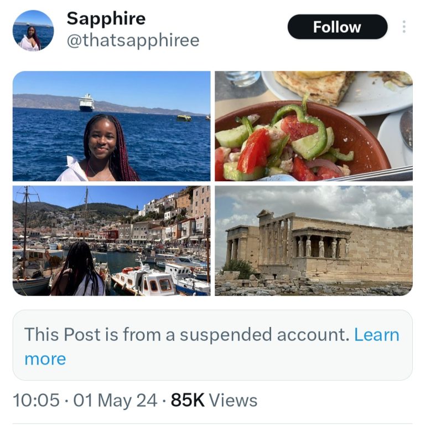Click the white cruise ship in the sea photo
The height and width of the screenshot is (425, 425).
(86, 103)
